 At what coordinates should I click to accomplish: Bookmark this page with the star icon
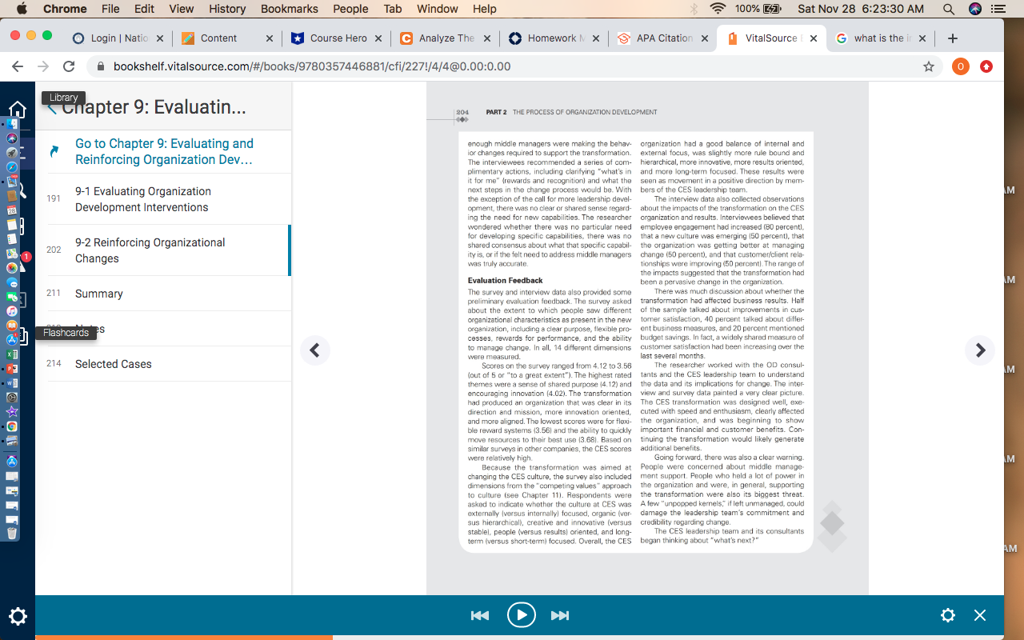pyautogui.click(x=928, y=66)
